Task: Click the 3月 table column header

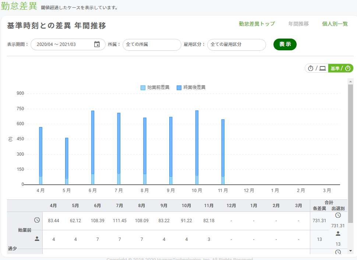Action: (298, 206)
